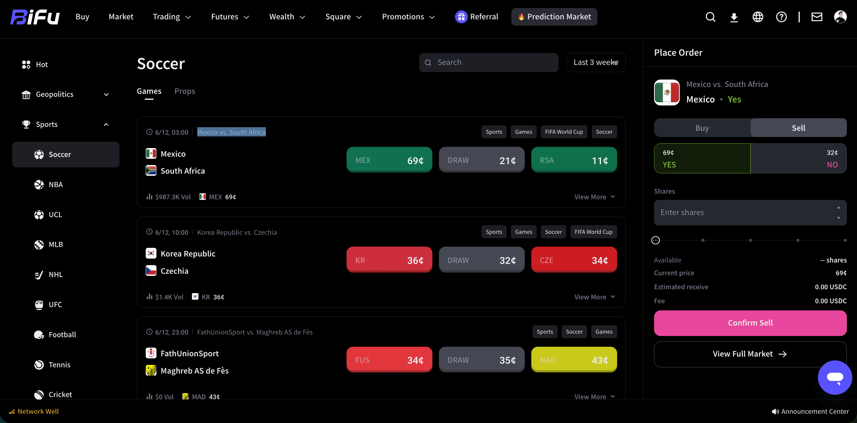This screenshot has width=857, height=423.
Task: Open the Market menu item
Action: (x=121, y=17)
